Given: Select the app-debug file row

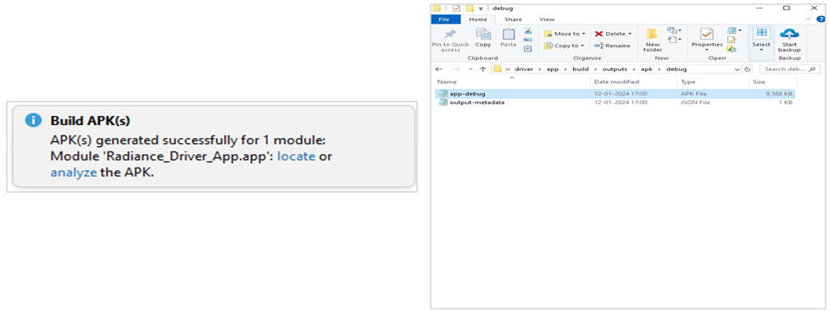Looking at the screenshot, I should 615,93.
